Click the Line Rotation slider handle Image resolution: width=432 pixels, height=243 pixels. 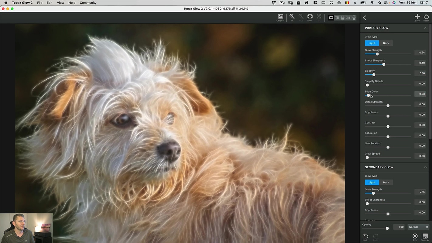[388, 147]
